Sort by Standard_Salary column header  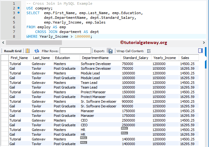click(135, 58)
